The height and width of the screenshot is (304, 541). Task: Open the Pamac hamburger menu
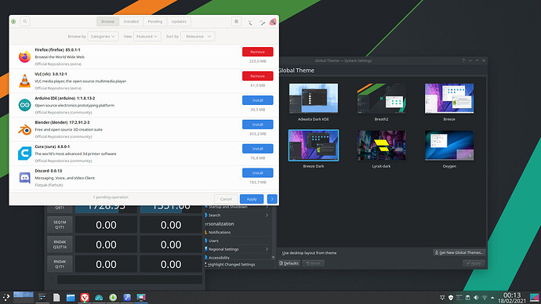(x=236, y=21)
